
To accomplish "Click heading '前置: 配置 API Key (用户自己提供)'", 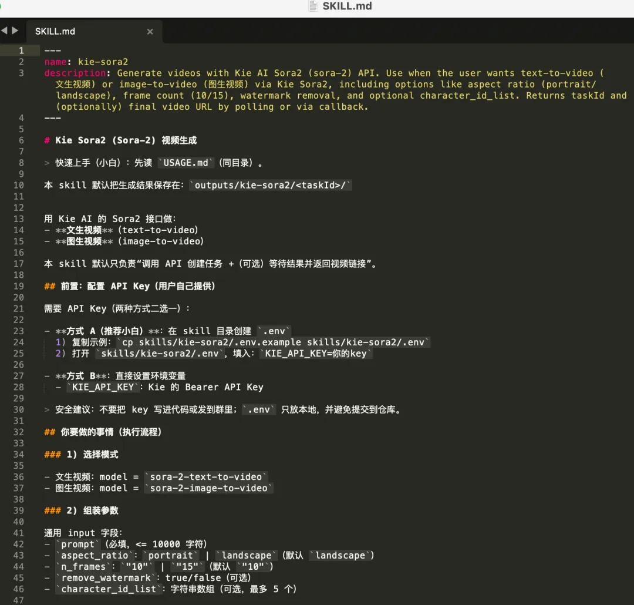I will coord(138,286).
